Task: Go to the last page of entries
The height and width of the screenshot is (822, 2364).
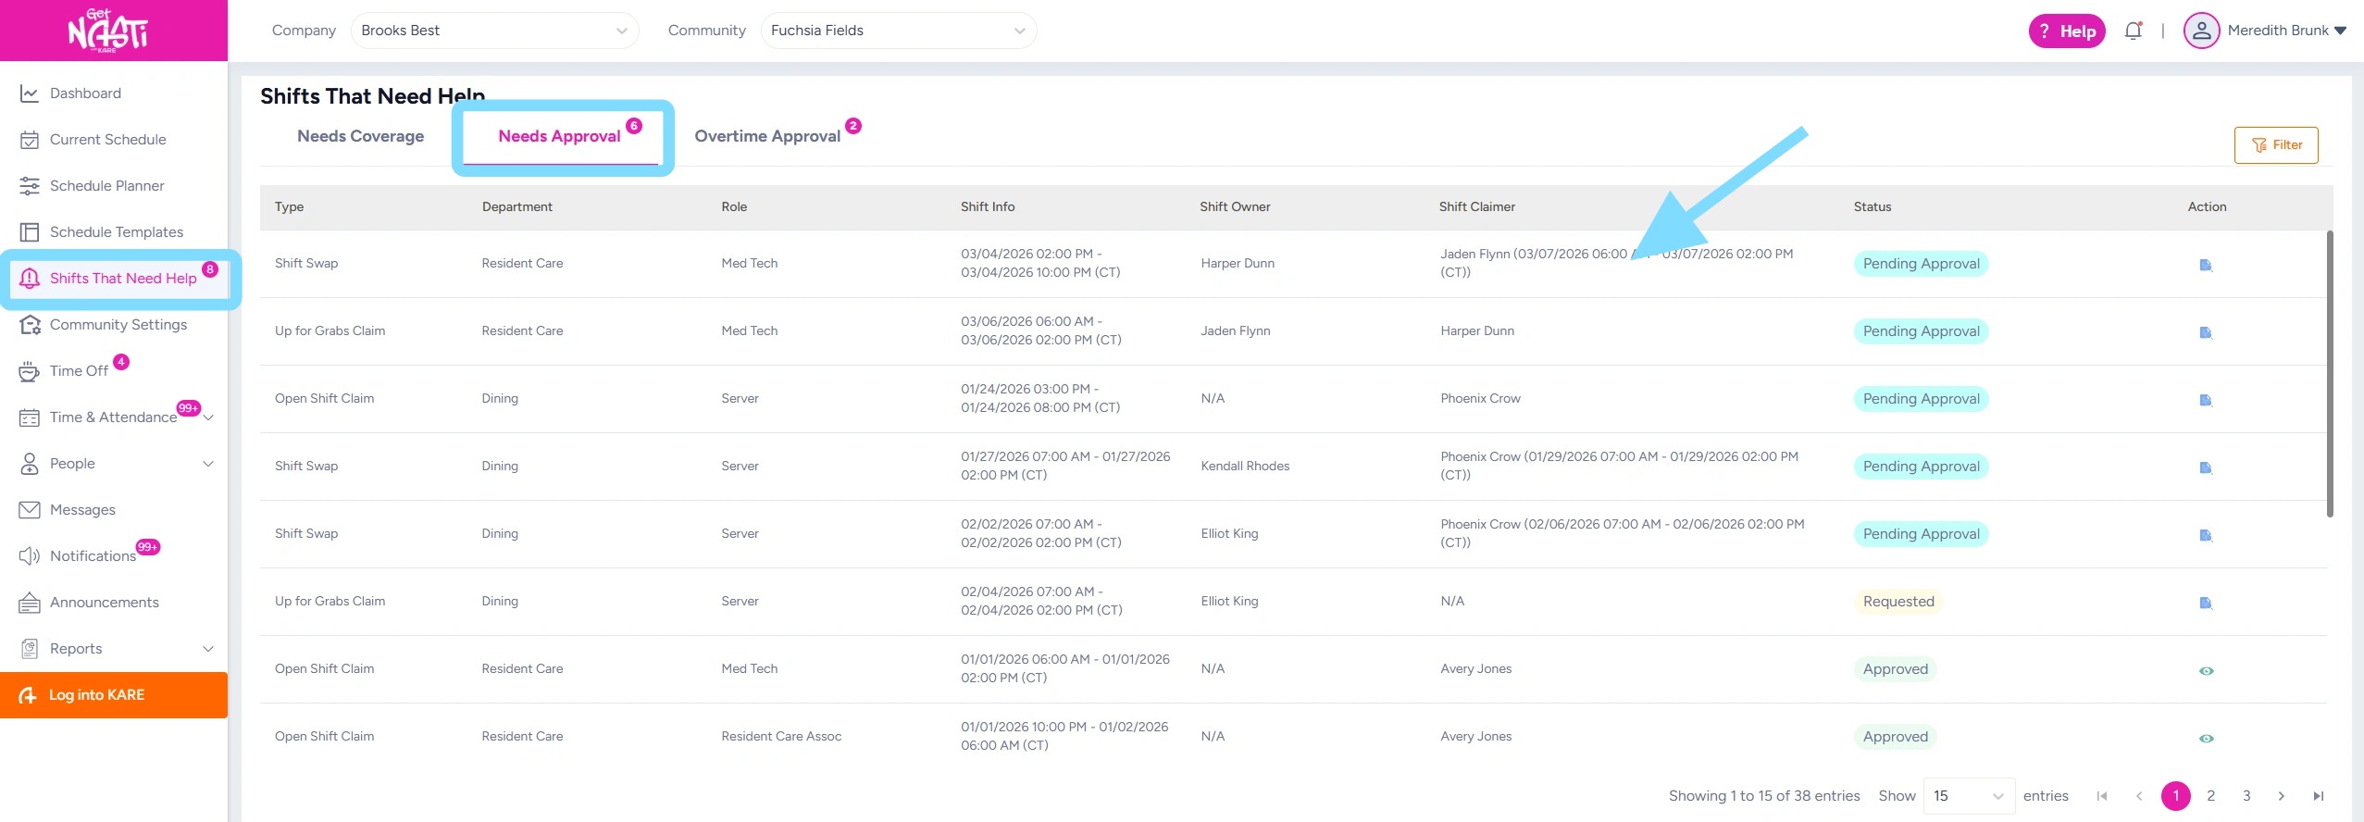Action: point(2318,796)
